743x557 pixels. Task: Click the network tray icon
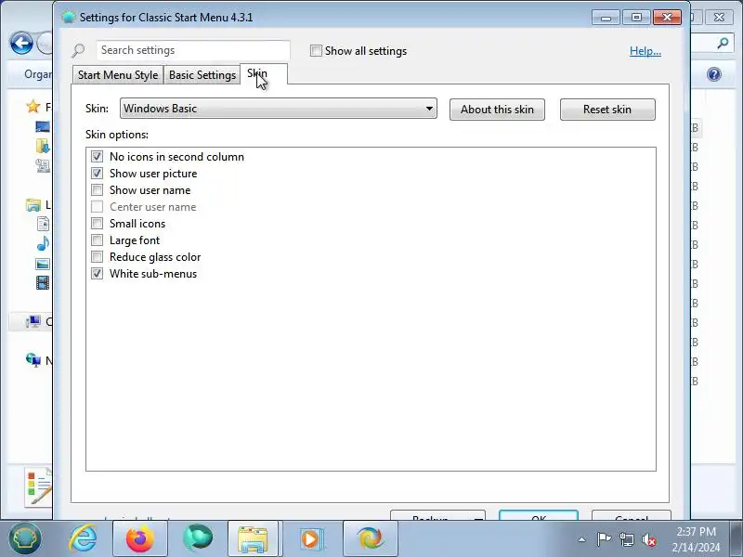pos(626,539)
